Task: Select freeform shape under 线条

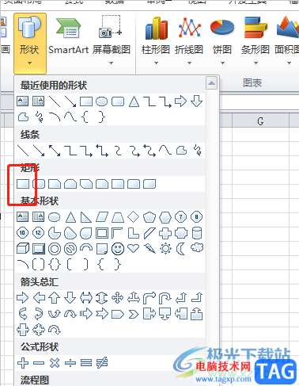Action: pyautogui.click(x=181, y=151)
